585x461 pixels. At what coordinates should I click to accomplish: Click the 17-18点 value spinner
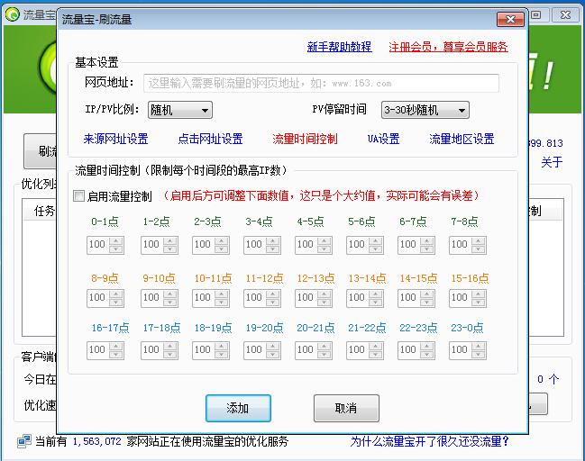pyautogui.click(x=160, y=350)
